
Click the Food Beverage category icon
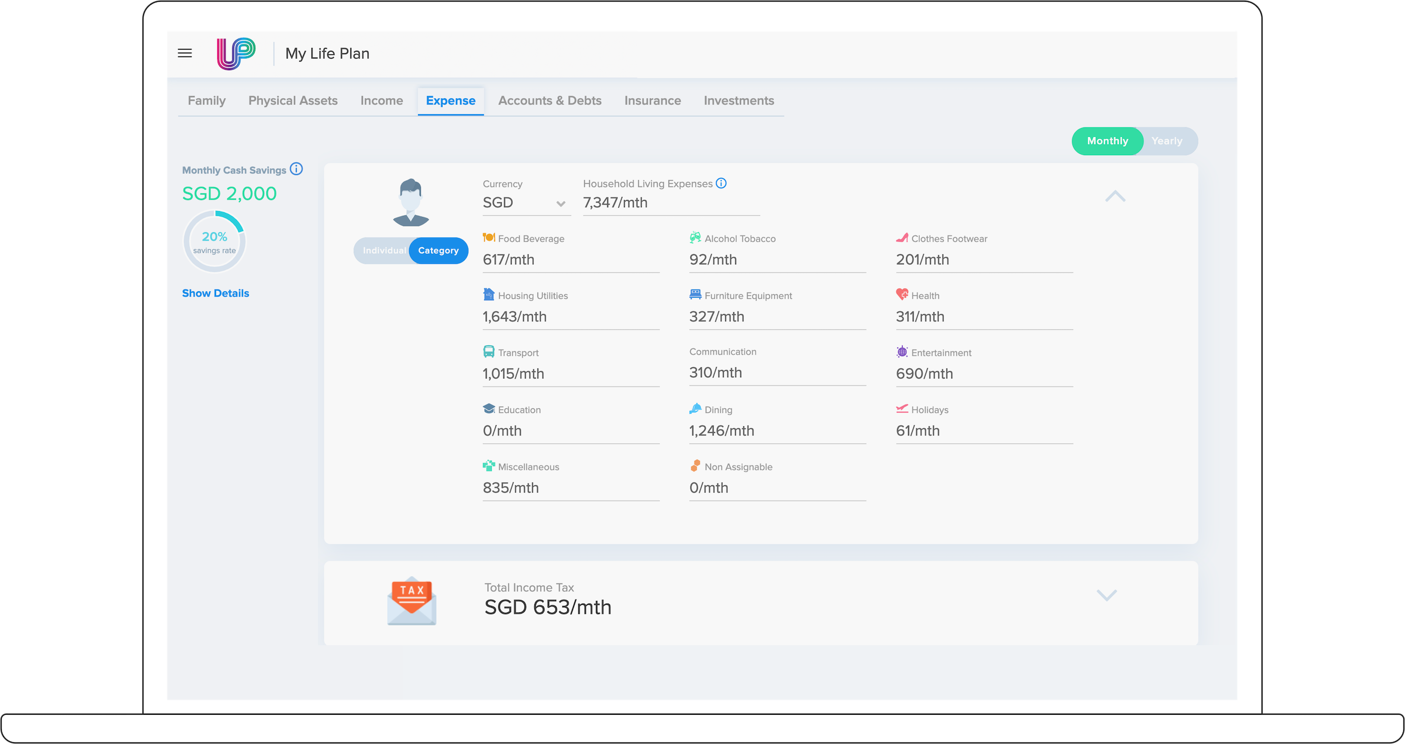[x=489, y=237]
